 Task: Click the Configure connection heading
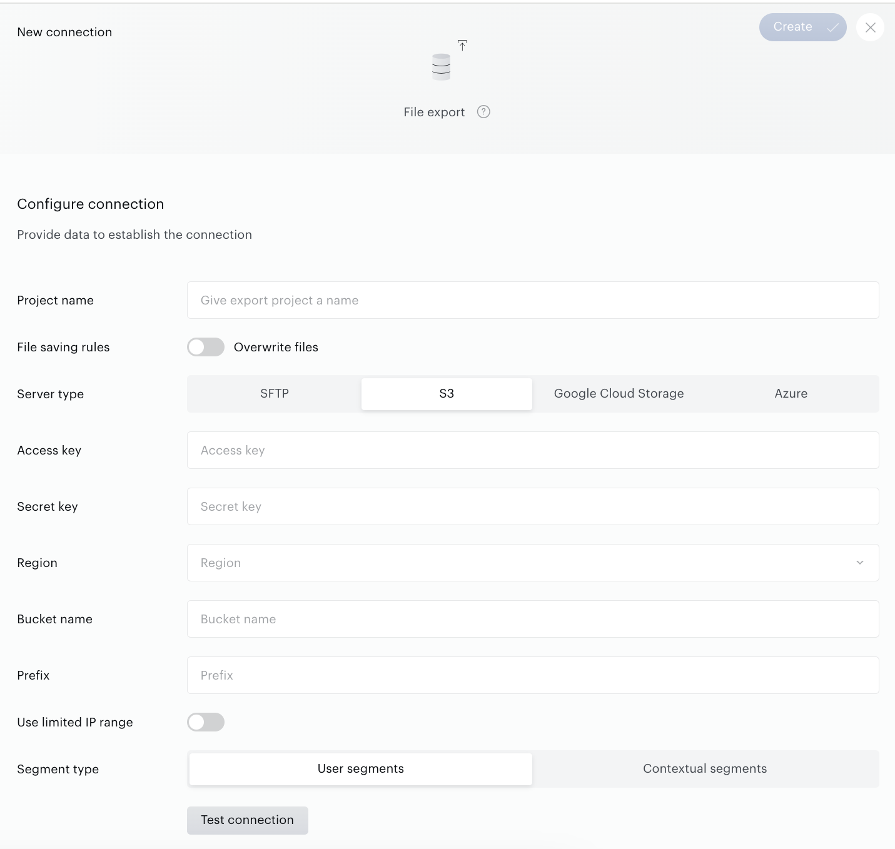point(91,204)
